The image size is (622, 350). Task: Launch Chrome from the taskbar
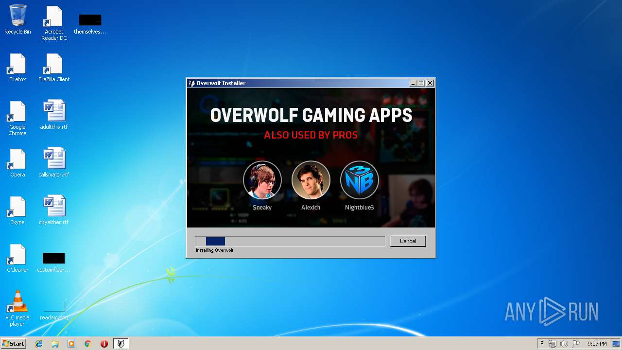87,344
